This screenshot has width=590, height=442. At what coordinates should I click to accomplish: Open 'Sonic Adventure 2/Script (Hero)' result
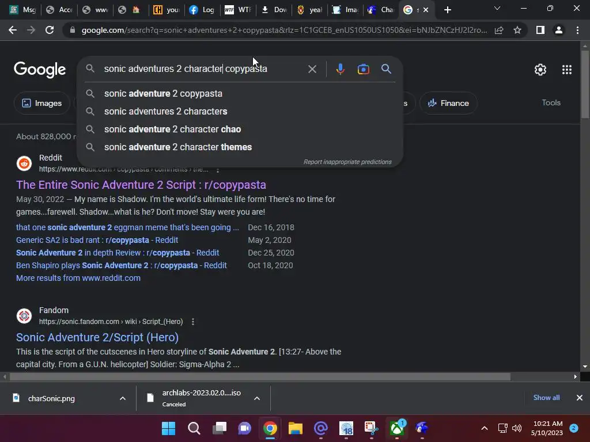click(x=97, y=337)
